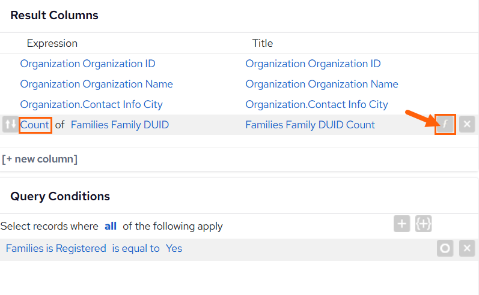Image resolution: width=479 pixels, height=295 pixels.
Task: Select Organization Organization ID expression
Action: [x=88, y=64]
